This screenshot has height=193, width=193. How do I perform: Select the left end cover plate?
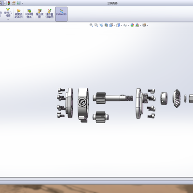tap(69, 103)
